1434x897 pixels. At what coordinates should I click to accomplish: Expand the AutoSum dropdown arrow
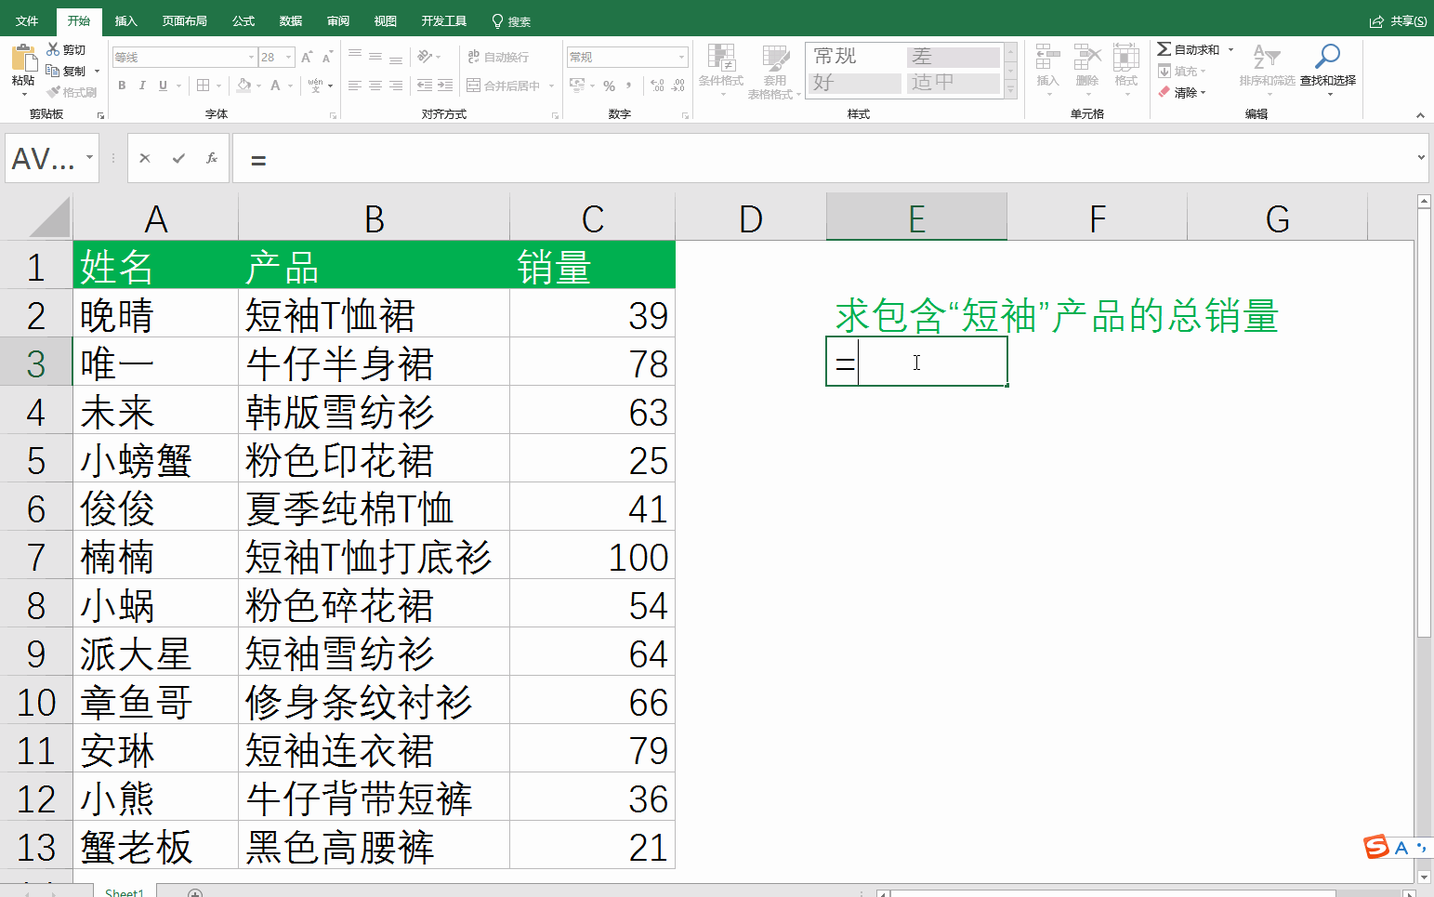(x=1231, y=49)
